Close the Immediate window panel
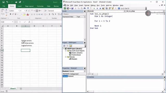The width and height of the screenshot is (166, 93). coord(164,77)
